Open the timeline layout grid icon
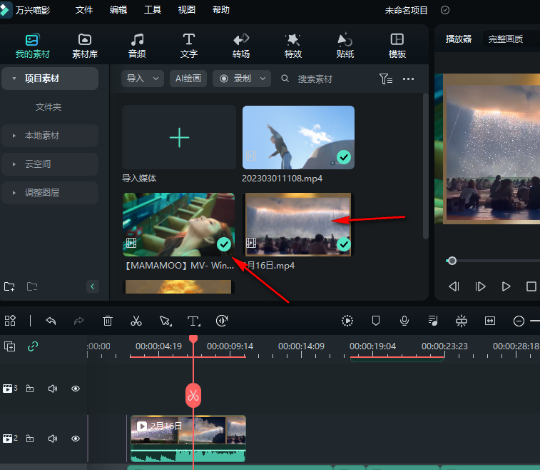Screen dimensions: 540x470 point(10,321)
